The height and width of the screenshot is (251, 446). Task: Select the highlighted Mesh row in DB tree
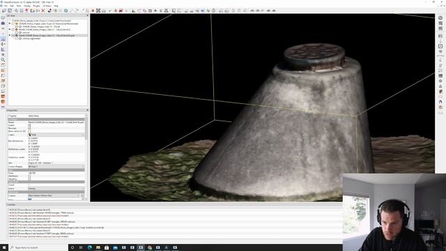(47, 36)
